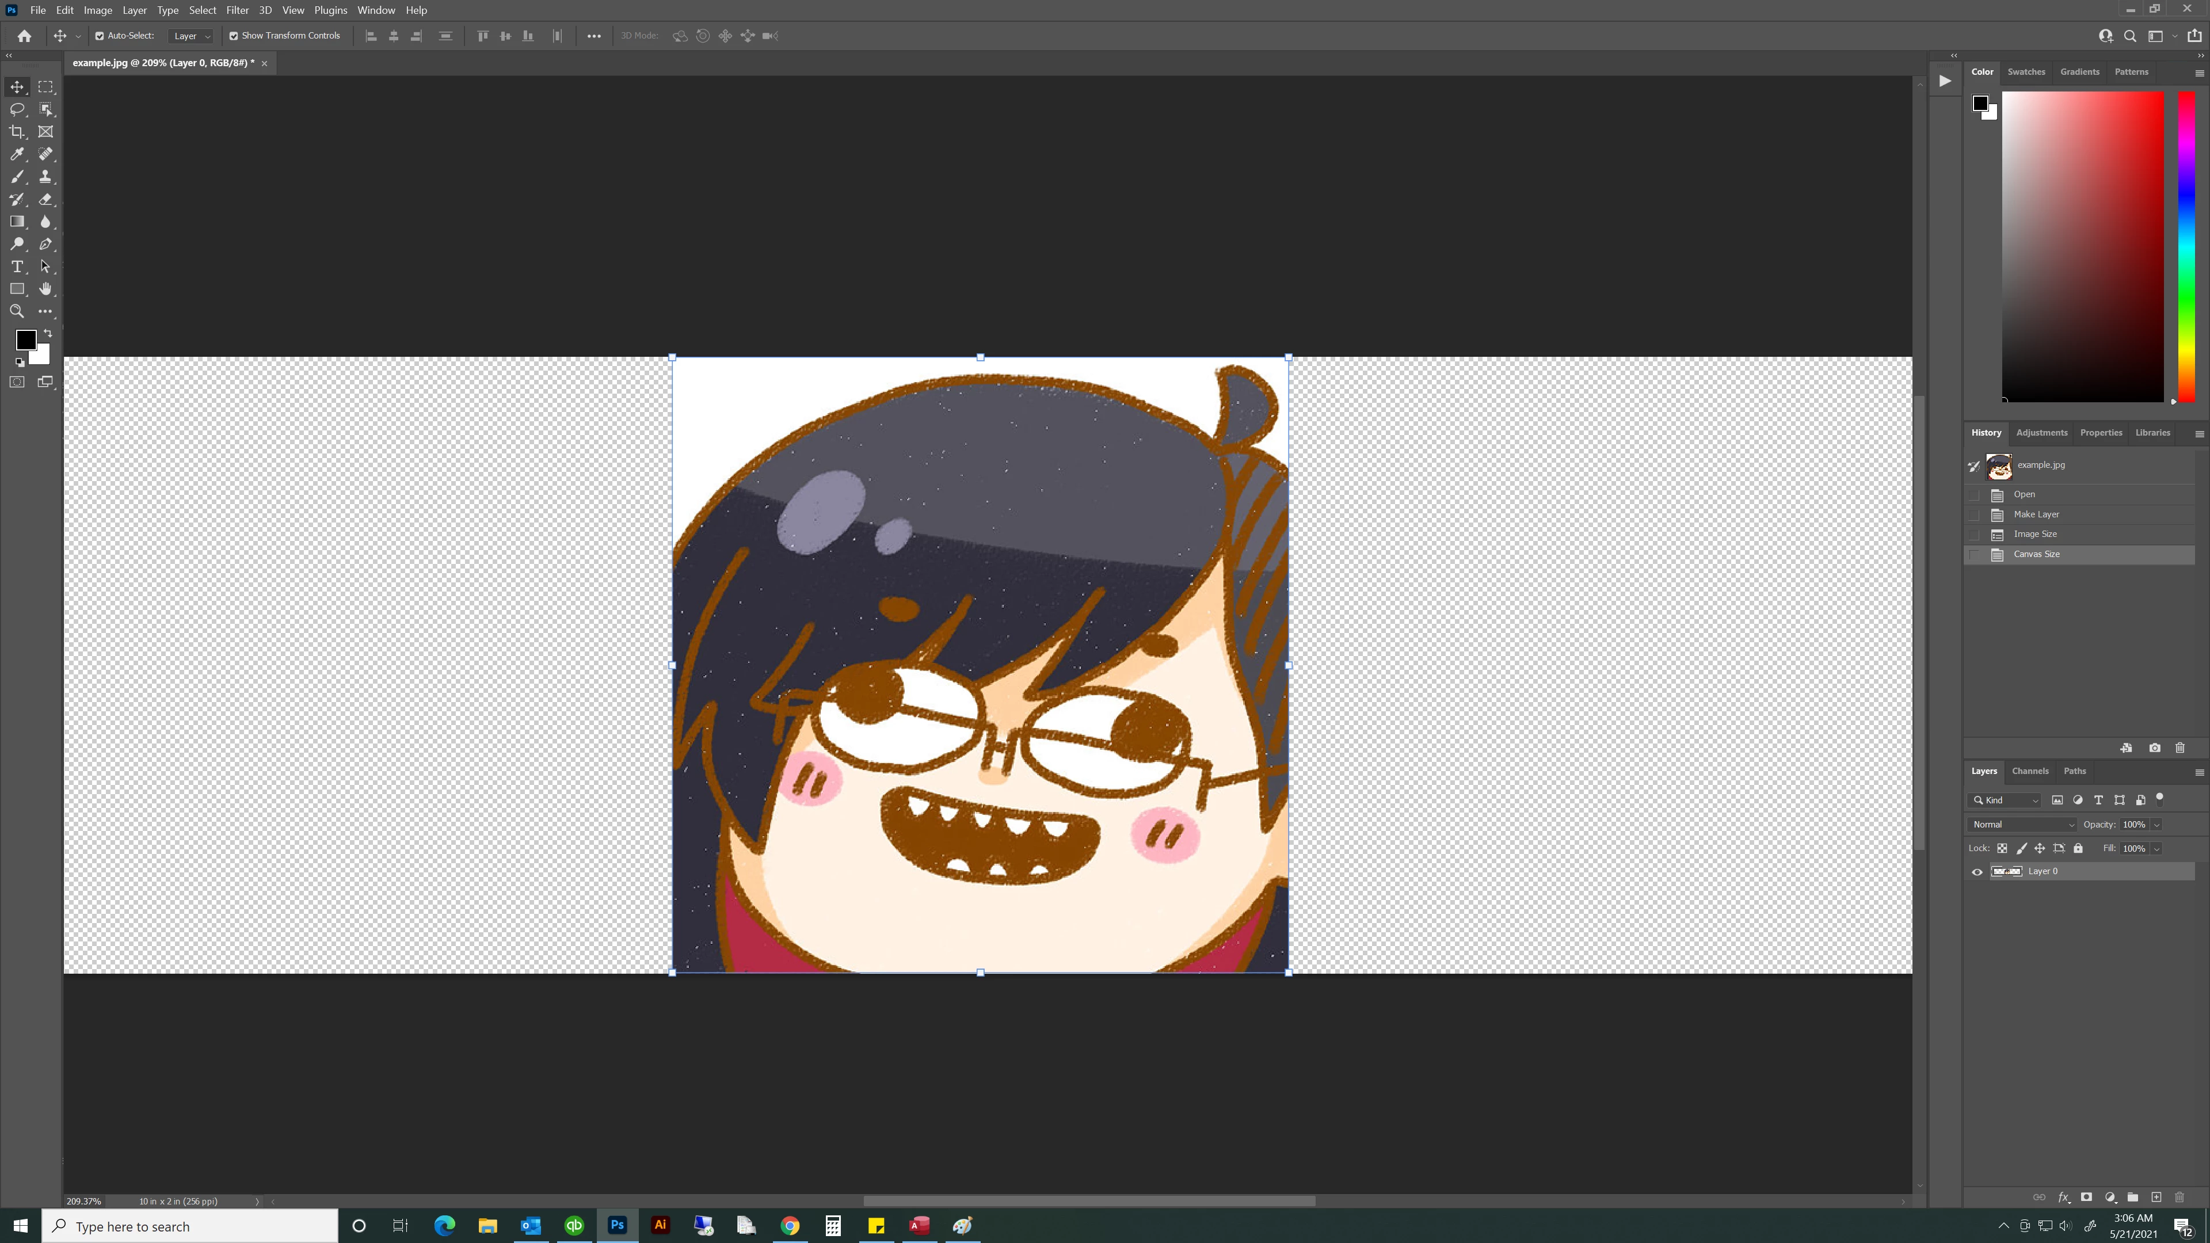
Task: Uncheck the Auto-Select checkbox
Action: click(x=100, y=36)
